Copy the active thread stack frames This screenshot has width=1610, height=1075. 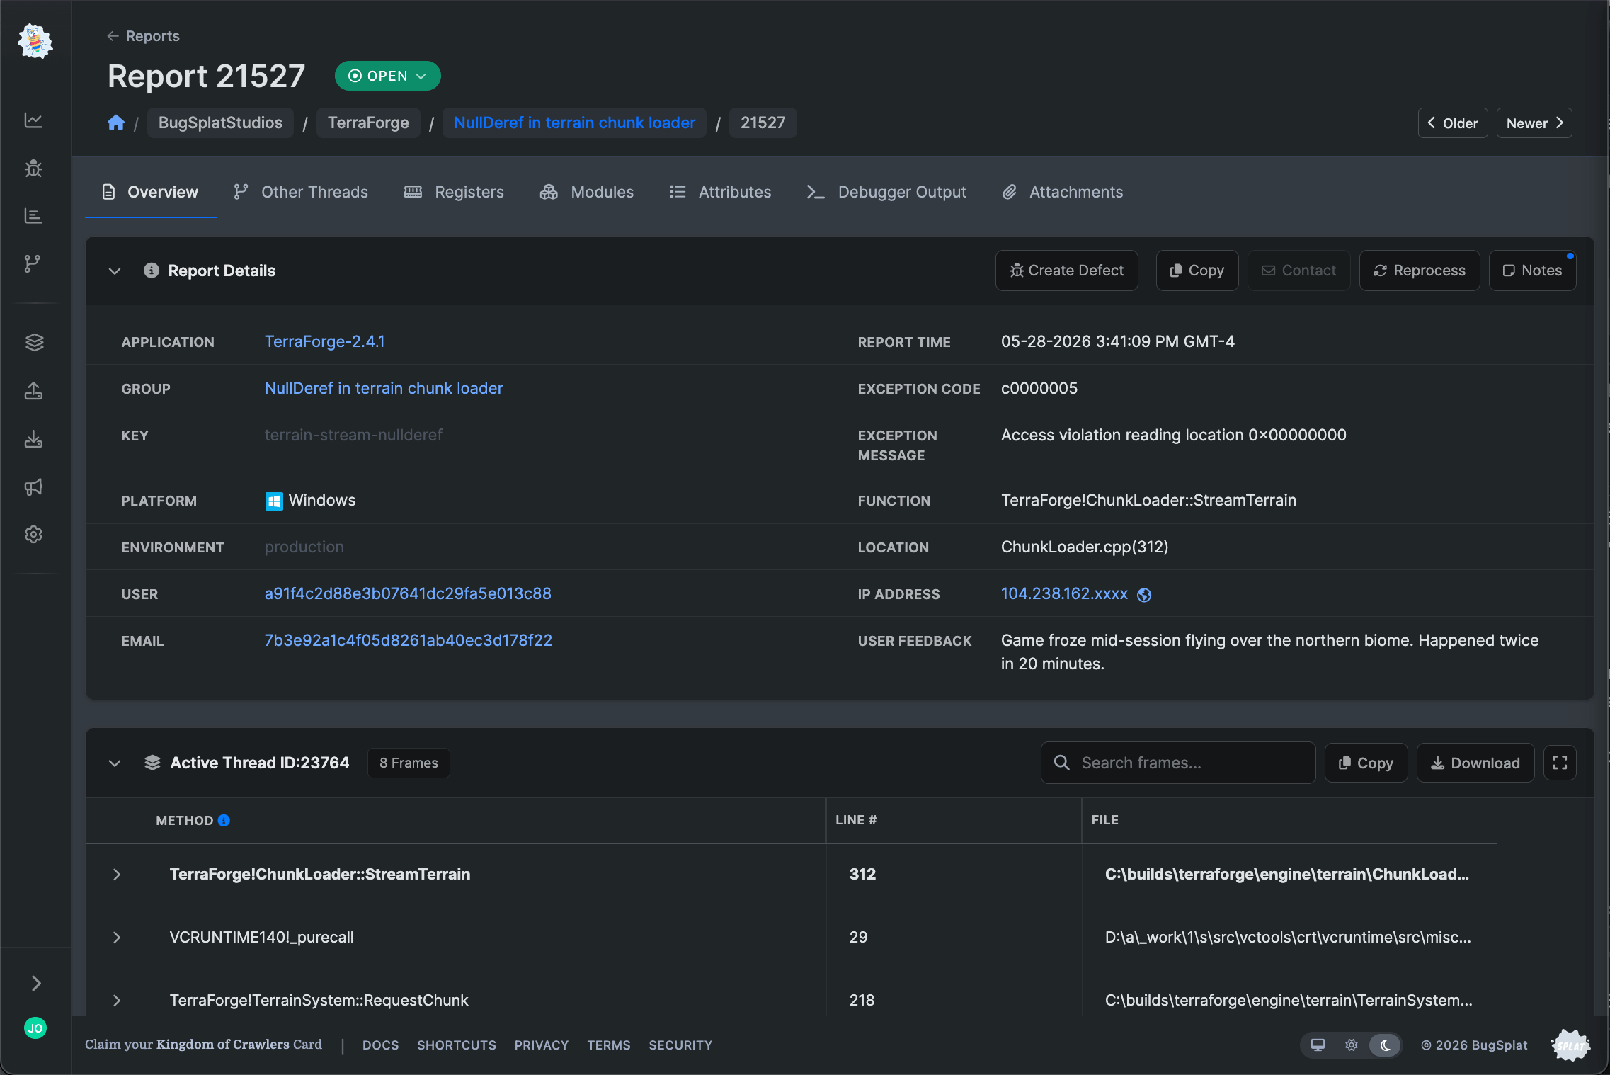[1366, 763]
